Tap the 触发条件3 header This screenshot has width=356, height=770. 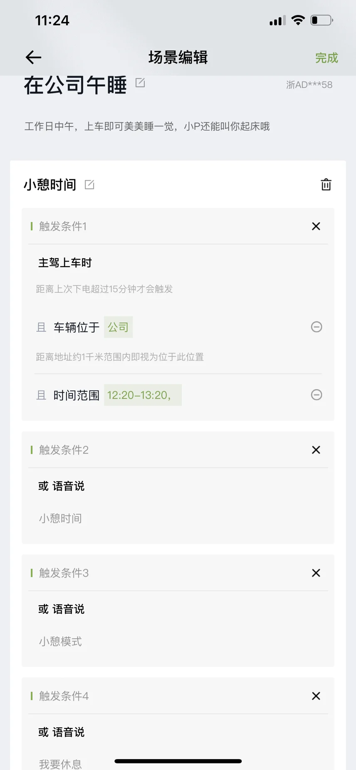(x=64, y=573)
